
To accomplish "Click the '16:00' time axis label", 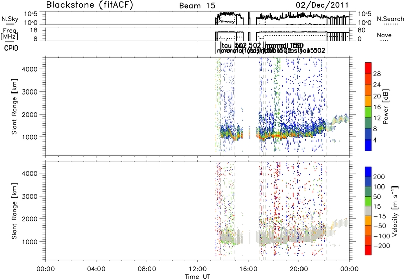I will pos(248,269).
